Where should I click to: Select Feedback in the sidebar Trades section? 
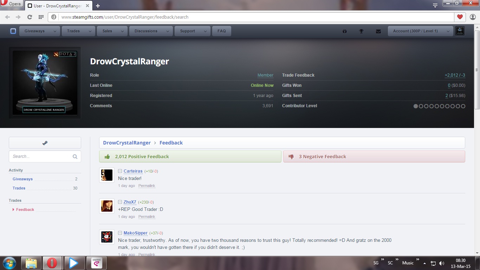[x=25, y=210]
